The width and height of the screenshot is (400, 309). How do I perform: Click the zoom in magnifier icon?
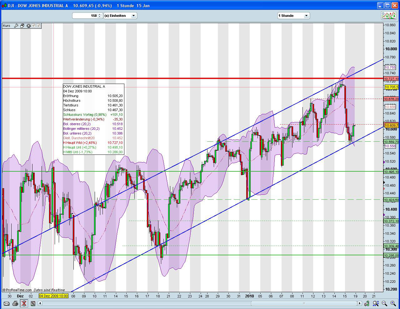393,303
